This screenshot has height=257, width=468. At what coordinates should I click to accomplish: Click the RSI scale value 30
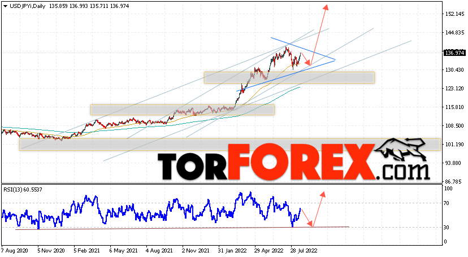click(x=446, y=227)
